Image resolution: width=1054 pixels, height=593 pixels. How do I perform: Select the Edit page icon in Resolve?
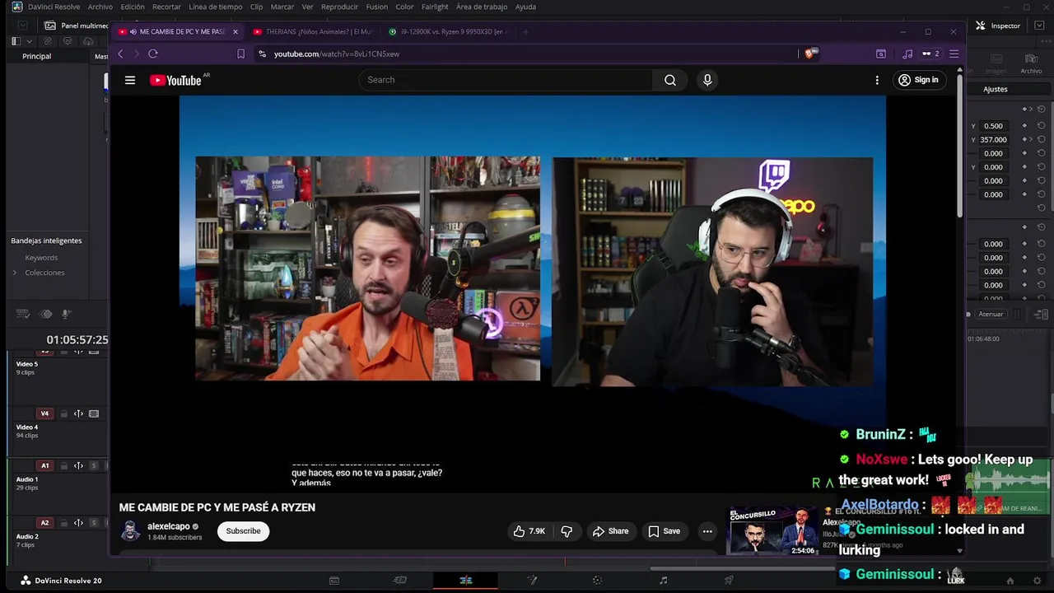[x=466, y=581]
